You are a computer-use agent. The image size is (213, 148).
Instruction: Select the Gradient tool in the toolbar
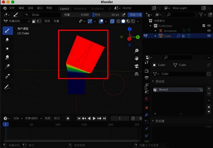coord(7,67)
